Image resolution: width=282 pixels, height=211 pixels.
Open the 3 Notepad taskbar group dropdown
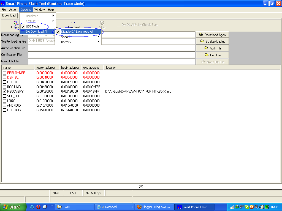coord(132,207)
